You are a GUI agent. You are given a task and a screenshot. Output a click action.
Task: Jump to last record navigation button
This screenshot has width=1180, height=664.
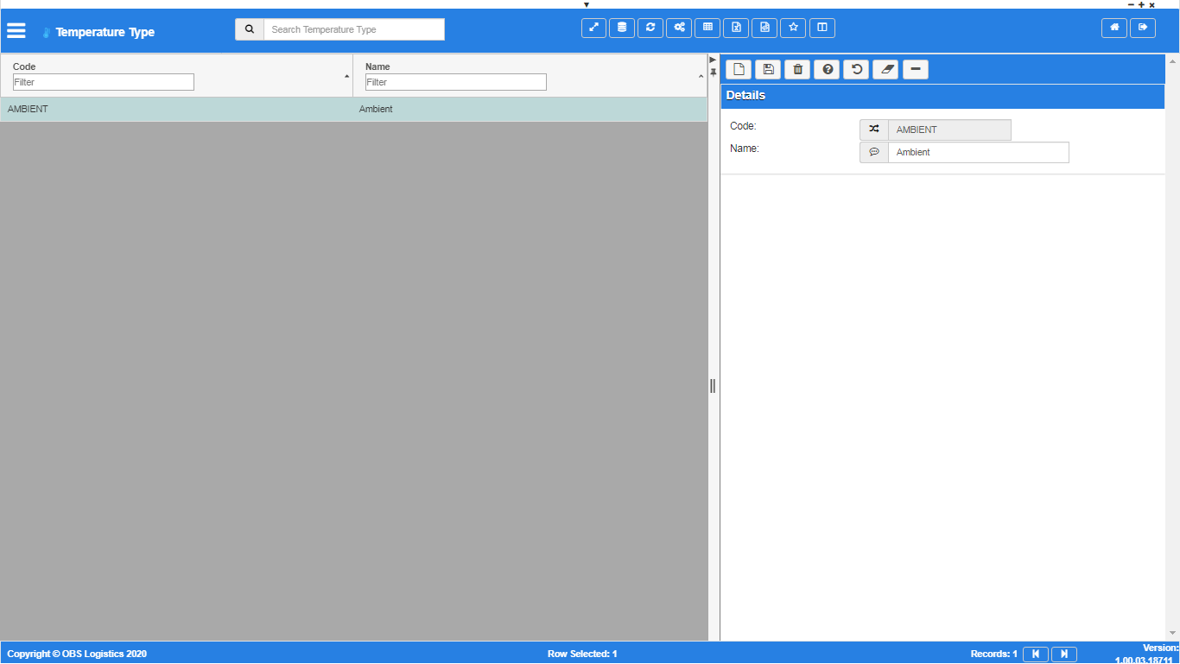tap(1064, 655)
